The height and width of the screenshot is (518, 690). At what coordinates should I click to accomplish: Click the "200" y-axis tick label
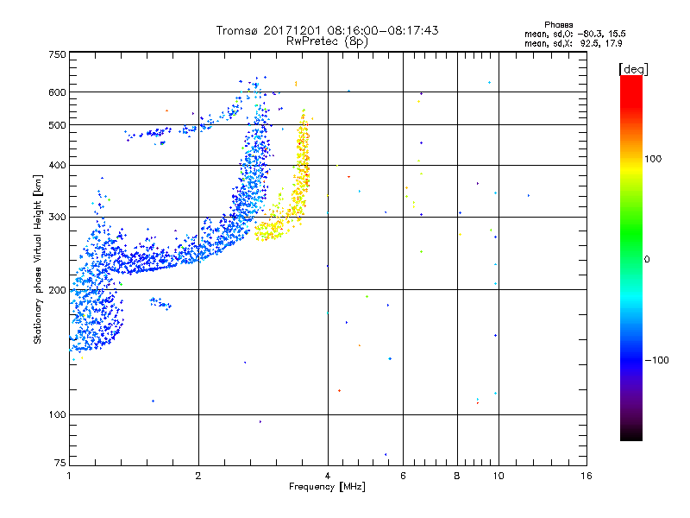[57, 290]
